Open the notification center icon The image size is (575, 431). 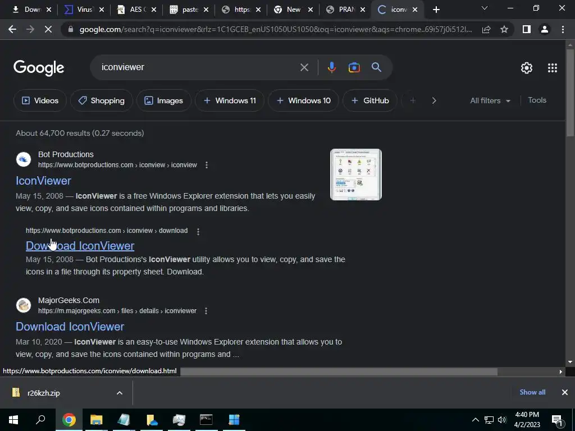558,420
